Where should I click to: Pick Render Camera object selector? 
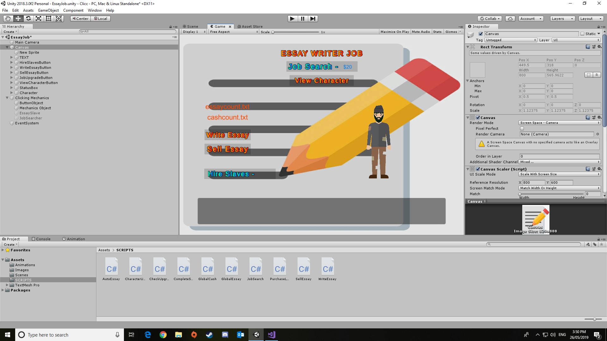(598, 134)
